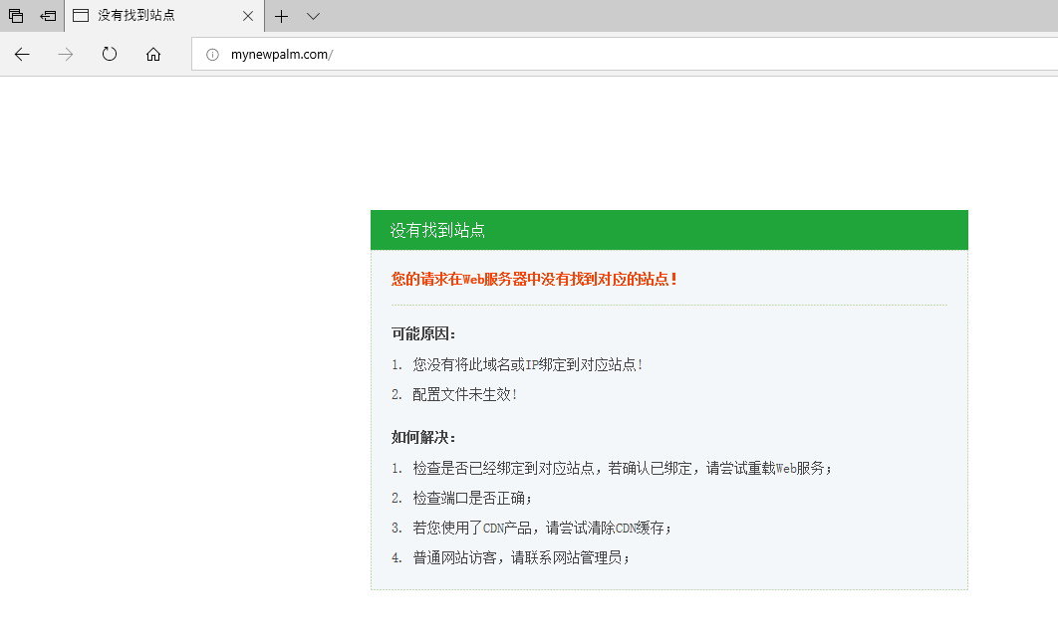1058x639 pixels.
Task: Set these tabs aside icon
Action: [x=48, y=16]
